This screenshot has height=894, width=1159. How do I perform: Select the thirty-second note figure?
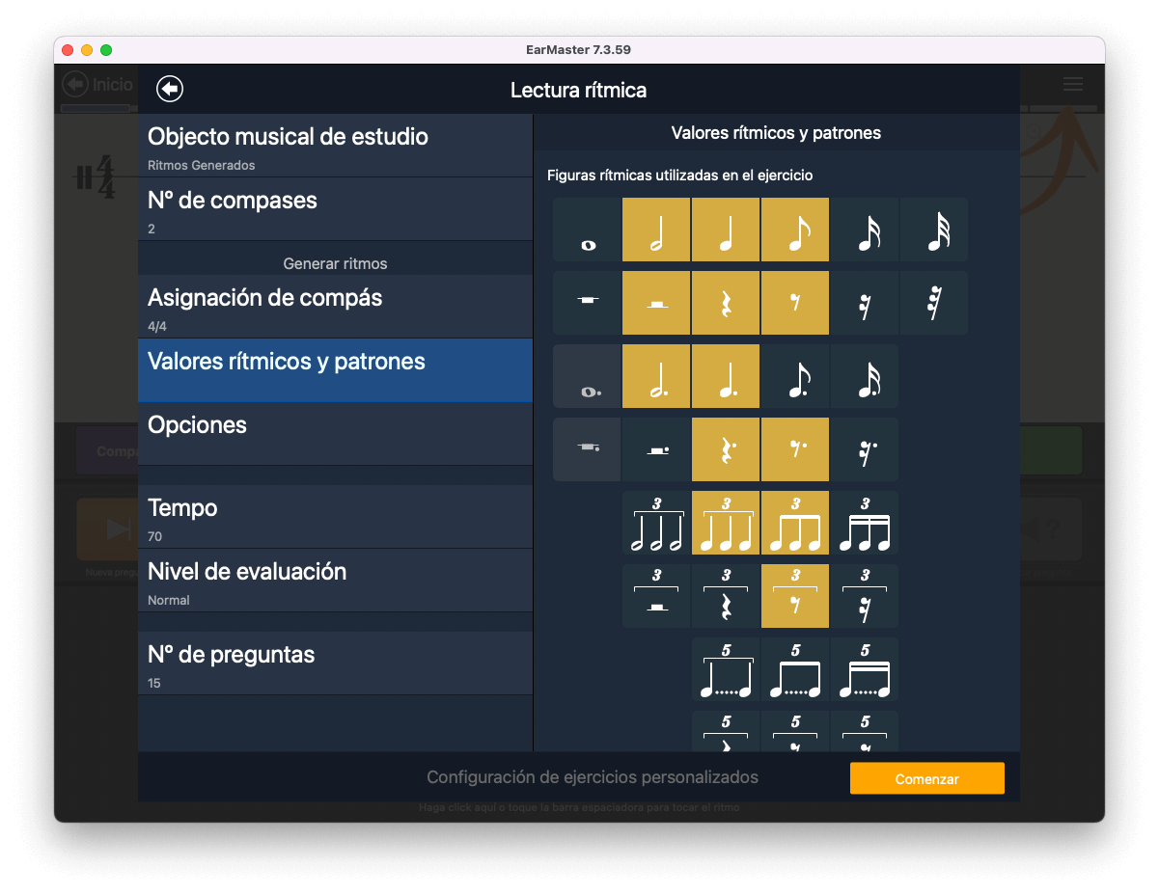click(934, 230)
